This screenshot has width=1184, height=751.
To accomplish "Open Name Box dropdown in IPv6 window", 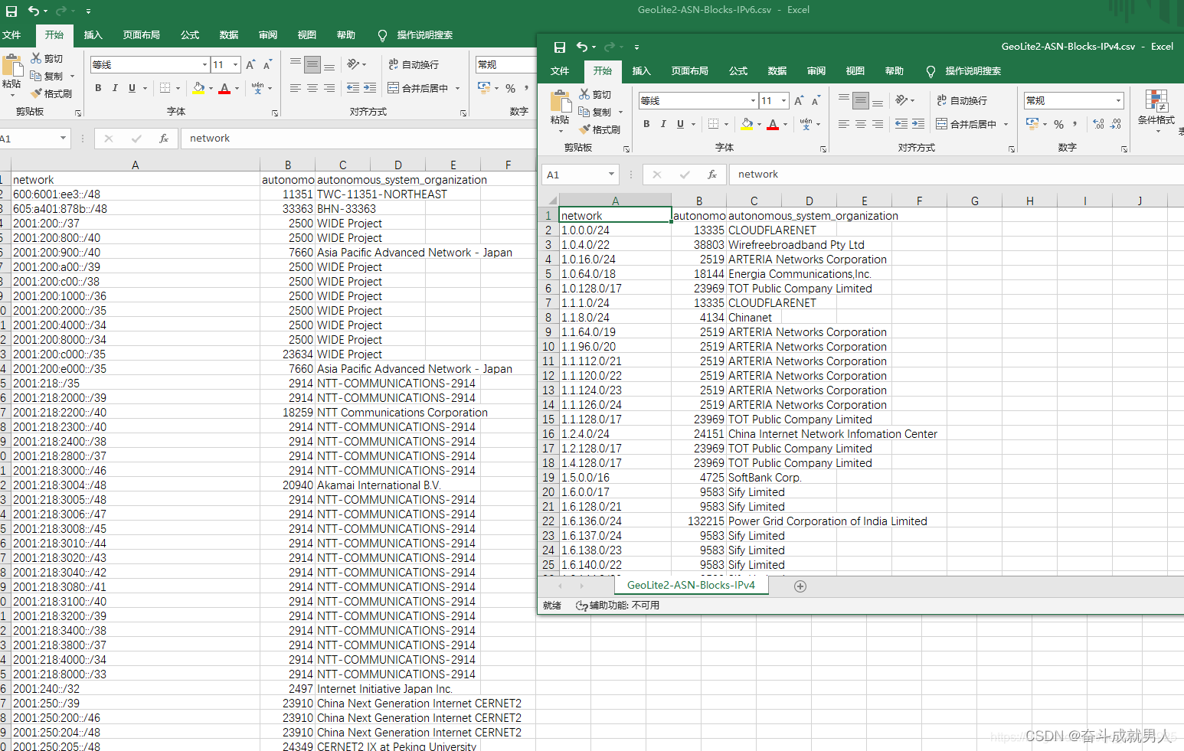I will coord(63,139).
